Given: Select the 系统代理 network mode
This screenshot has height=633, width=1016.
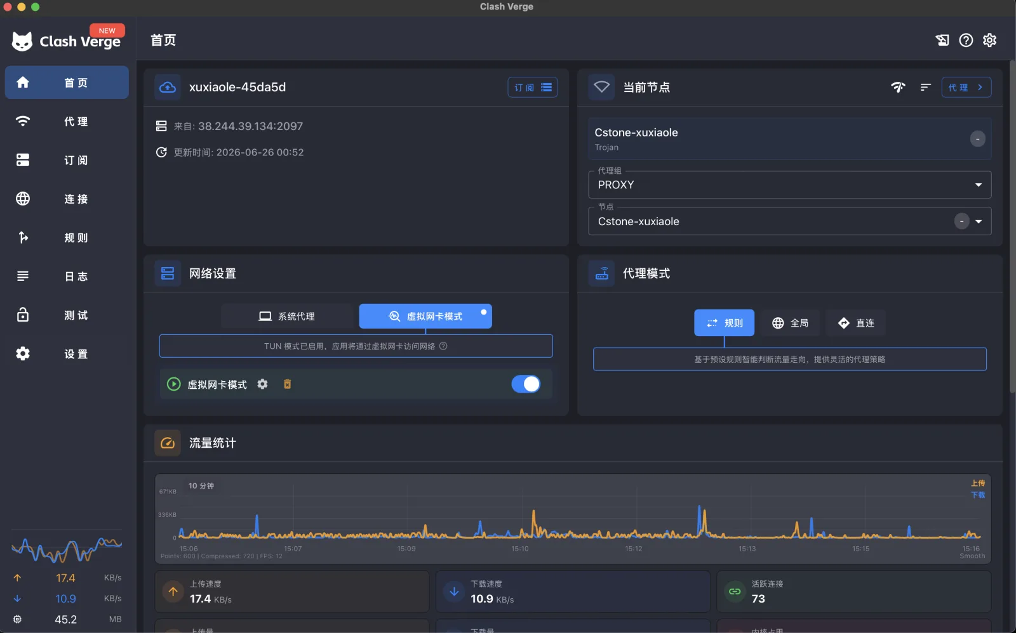Looking at the screenshot, I should point(287,316).
